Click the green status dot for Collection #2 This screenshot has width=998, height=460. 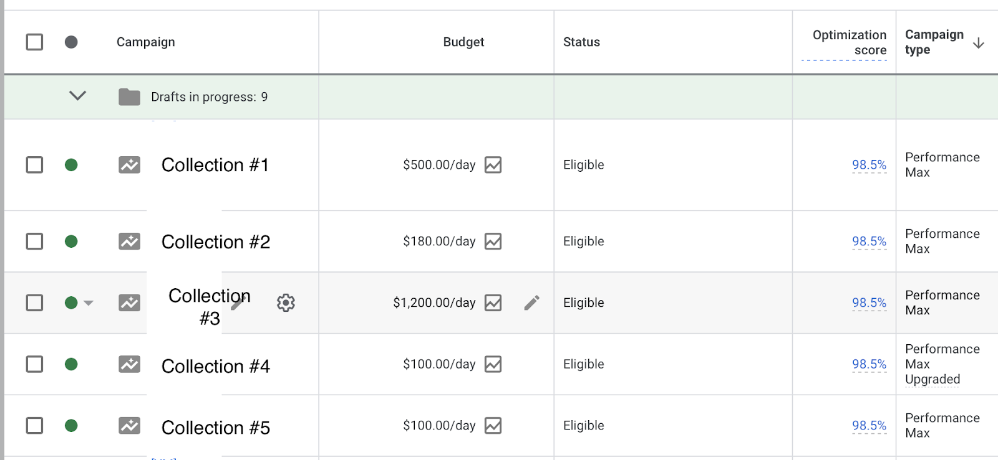tap(71, 242)
